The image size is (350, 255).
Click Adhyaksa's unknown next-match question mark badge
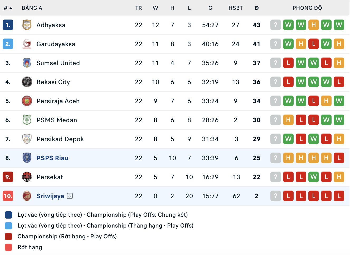pyautogui.click(x=276, y=25)
